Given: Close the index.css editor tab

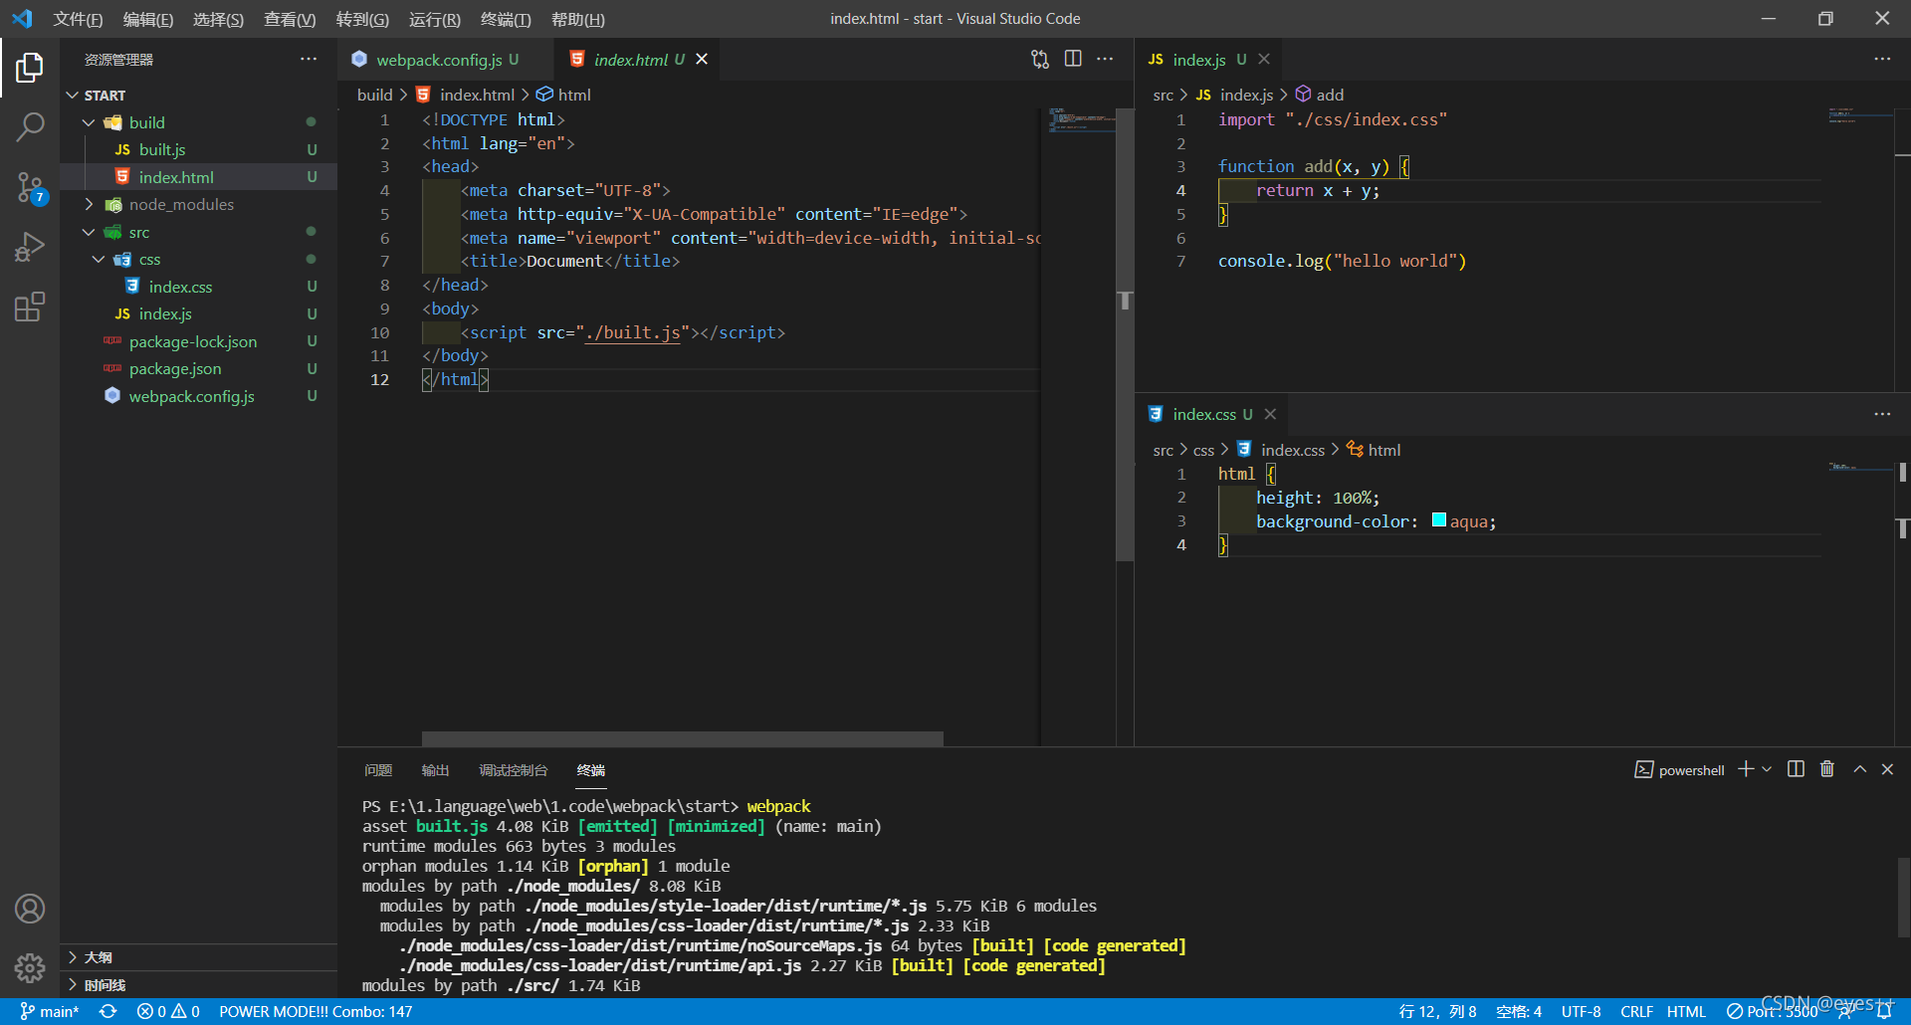Looking at the screenshot, I should [x=1270, y=414].
